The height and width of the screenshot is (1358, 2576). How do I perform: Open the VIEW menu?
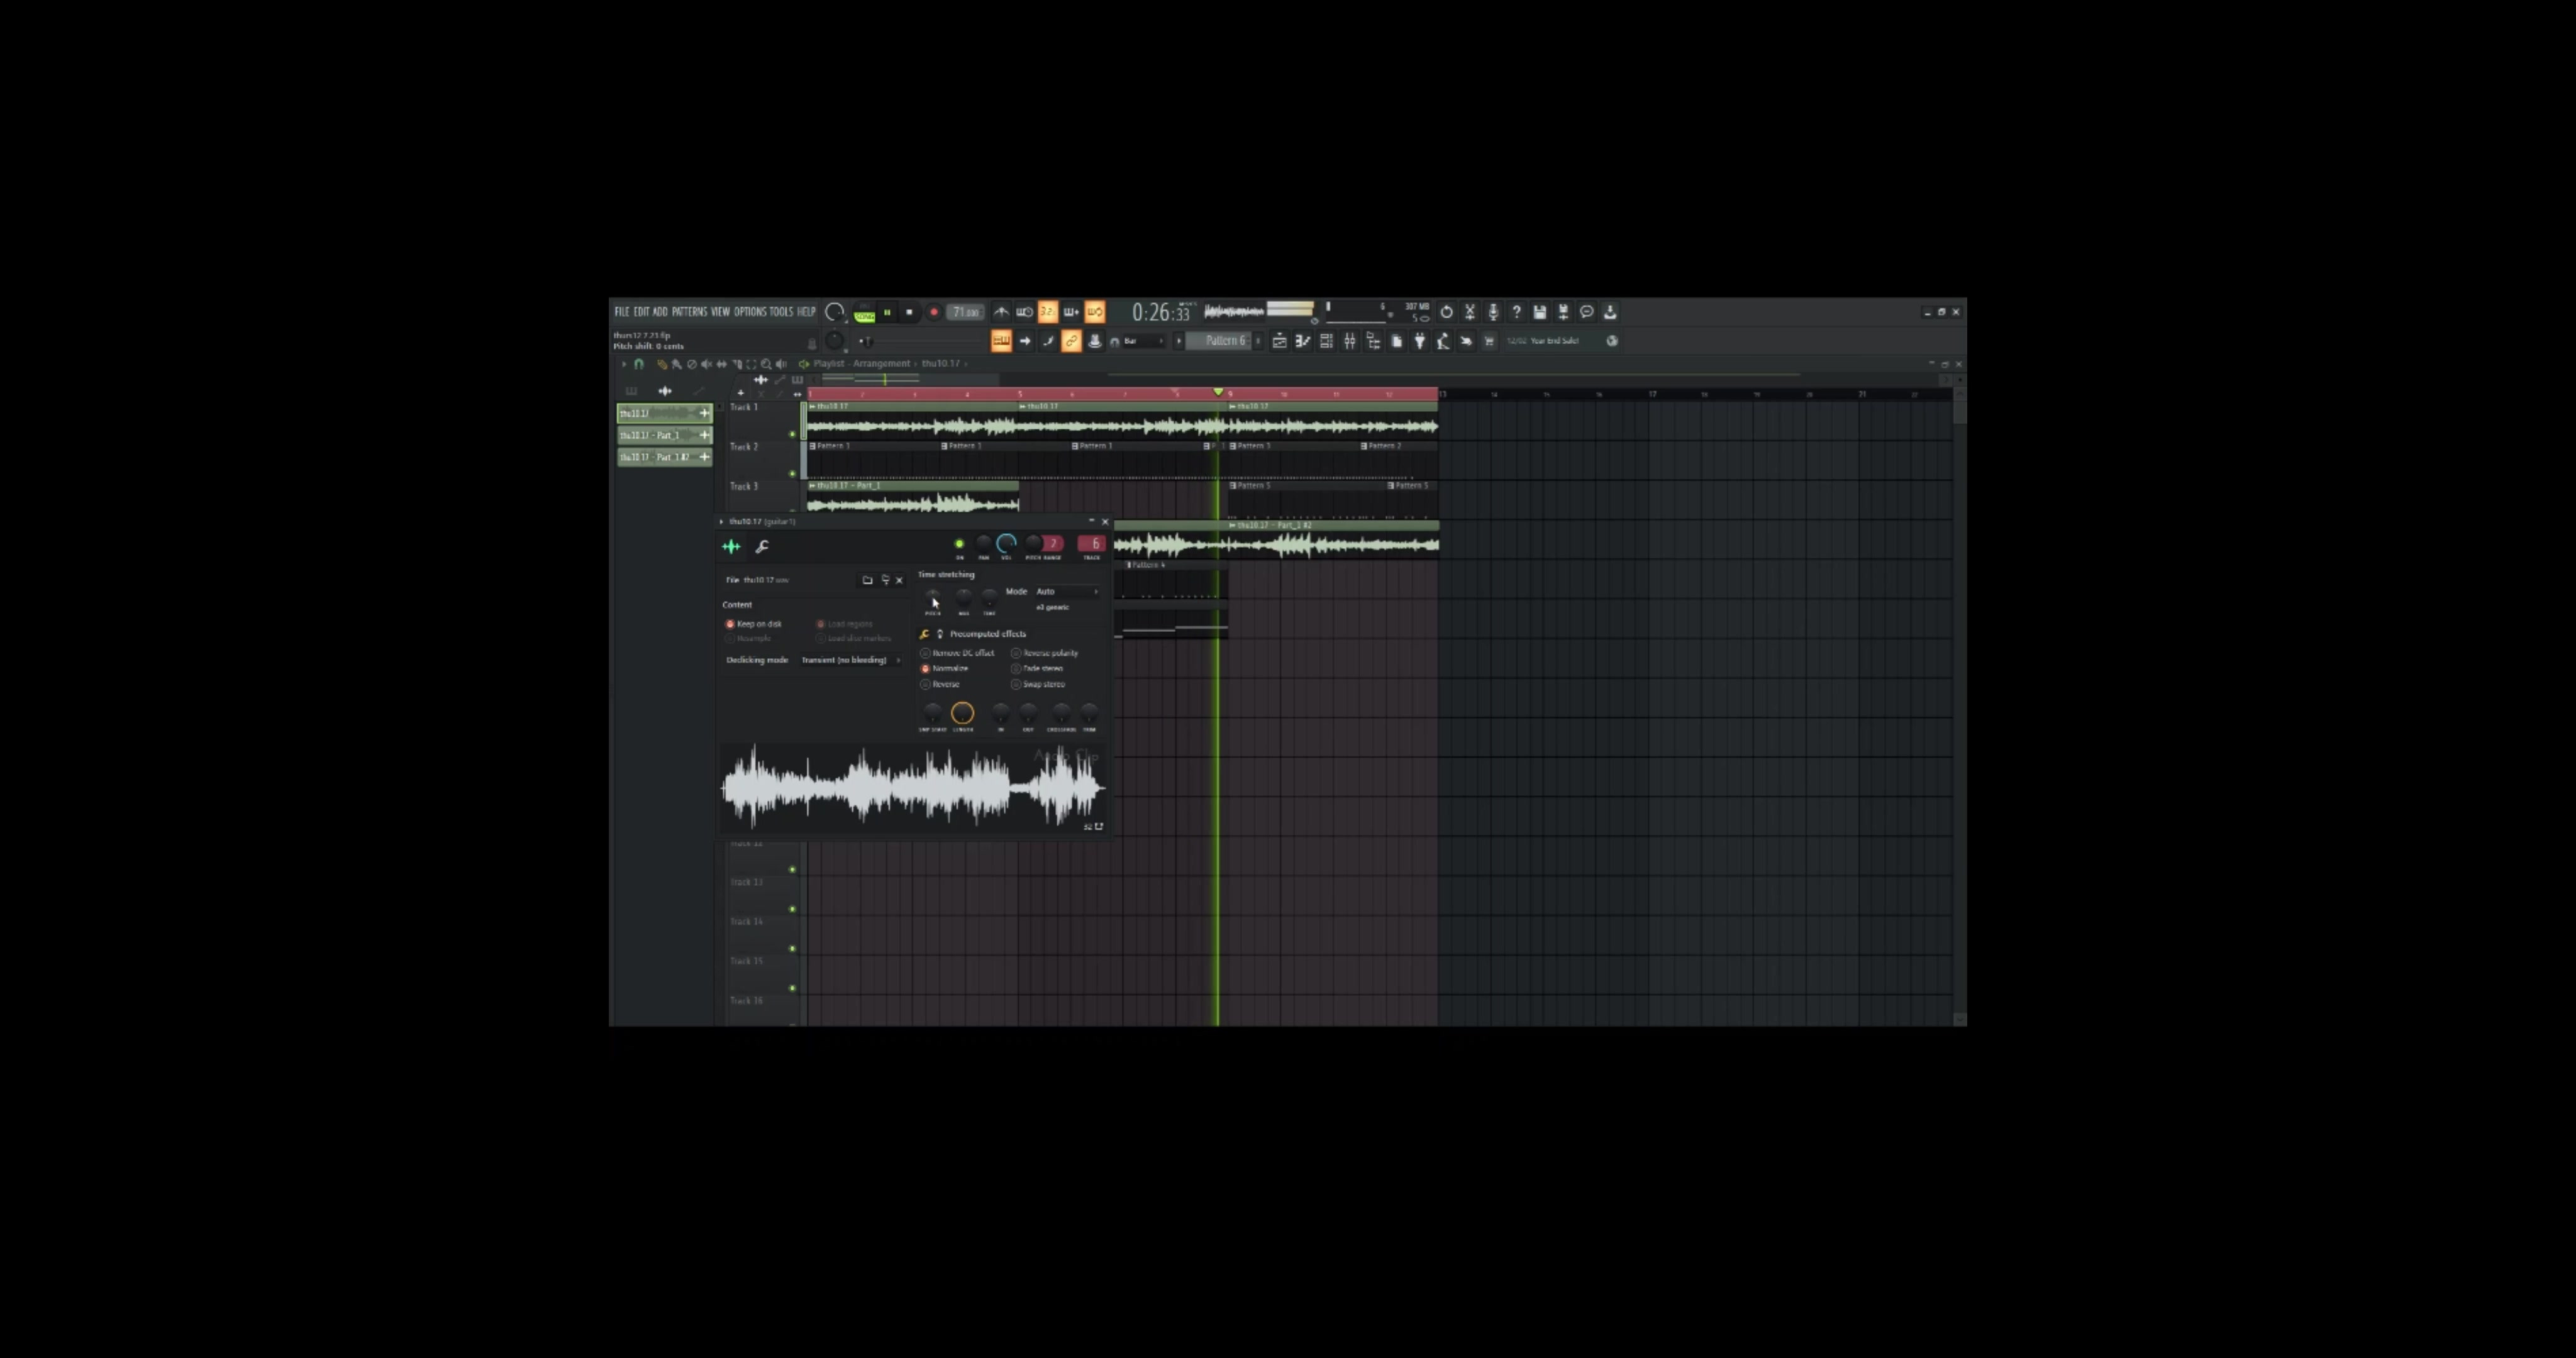pyautogui.click(x=721, y=312)
